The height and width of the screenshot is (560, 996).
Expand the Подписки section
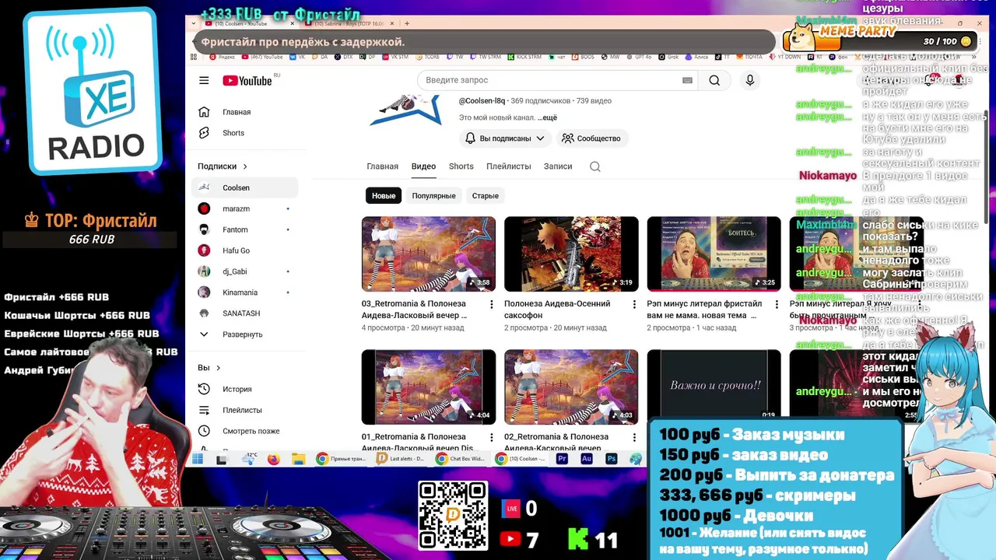[x=223, y=166]
